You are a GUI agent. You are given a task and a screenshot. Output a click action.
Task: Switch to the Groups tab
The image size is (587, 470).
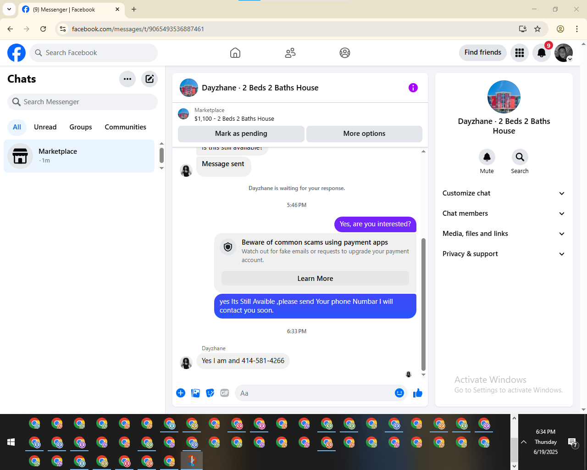click(x=81, y=127)
